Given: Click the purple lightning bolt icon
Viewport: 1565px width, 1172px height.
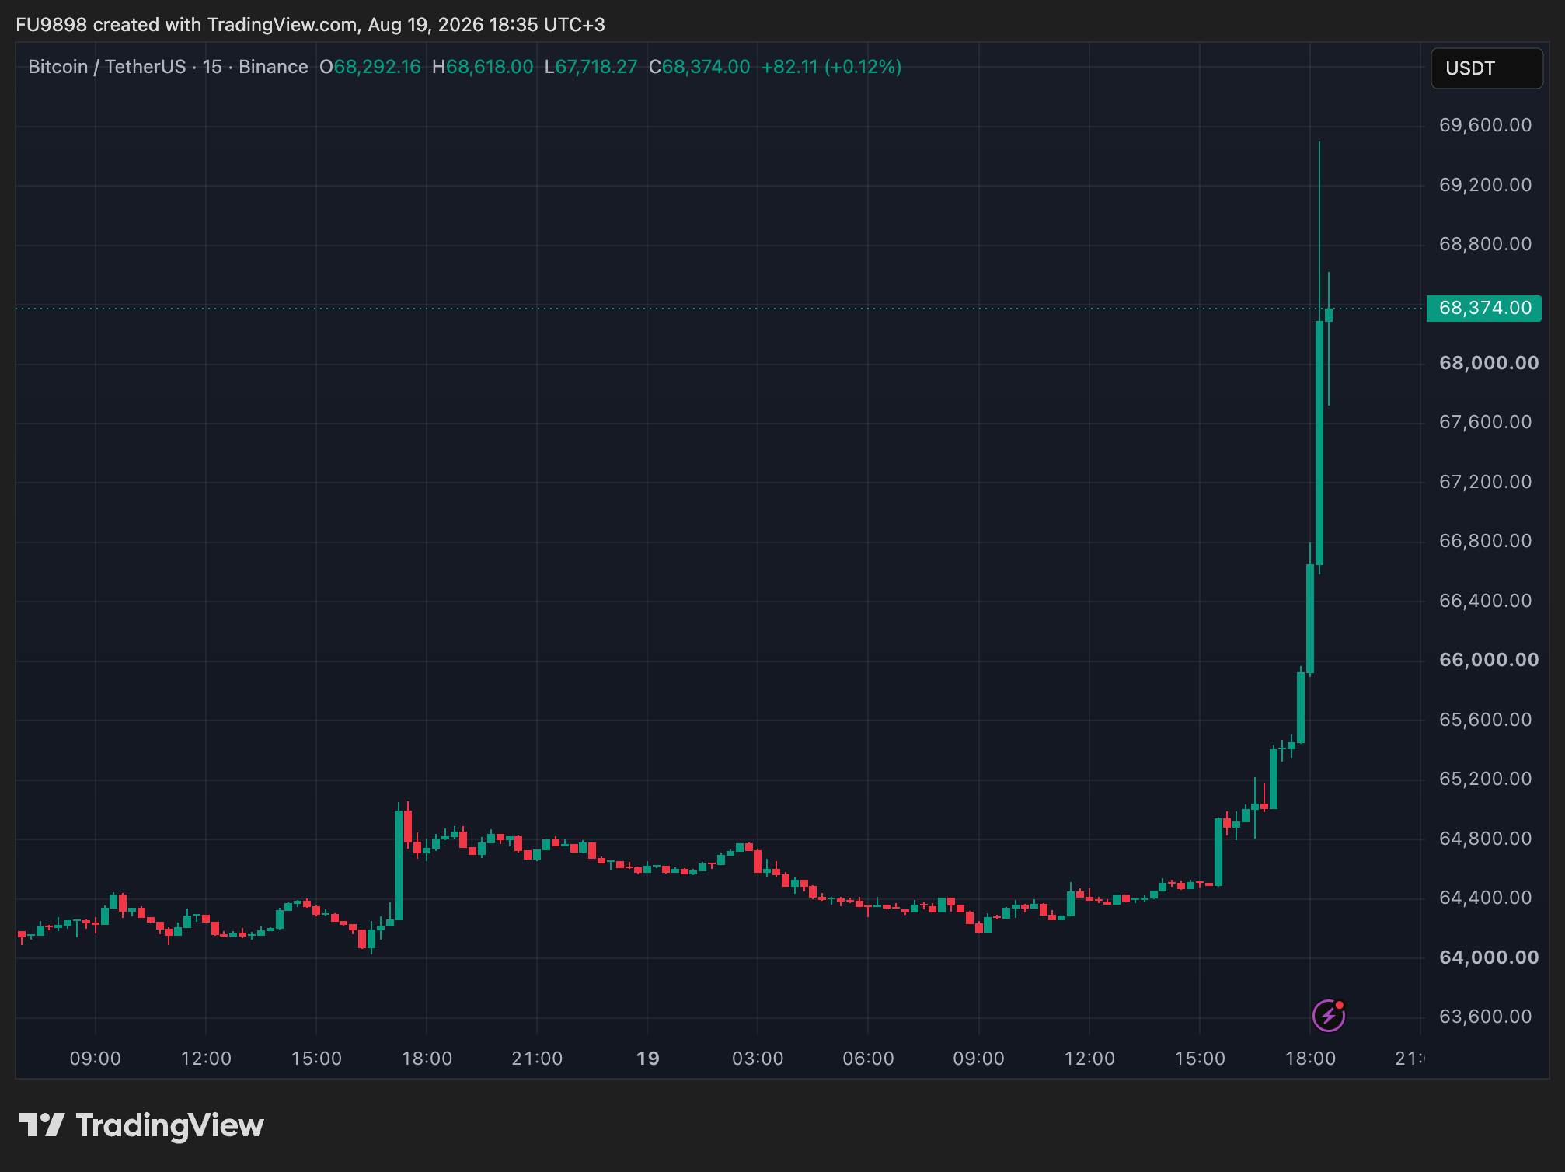Looking at the screenshot, I should pyautogui.click(x=1328, y=1015).
